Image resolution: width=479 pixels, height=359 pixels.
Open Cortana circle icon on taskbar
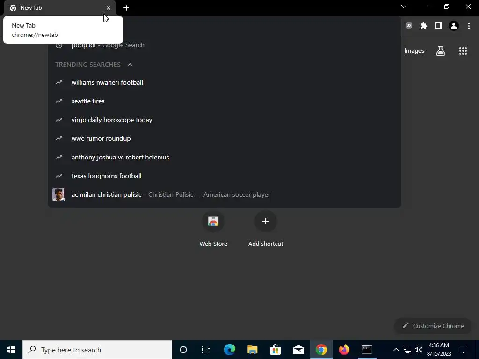coord(183,350)
